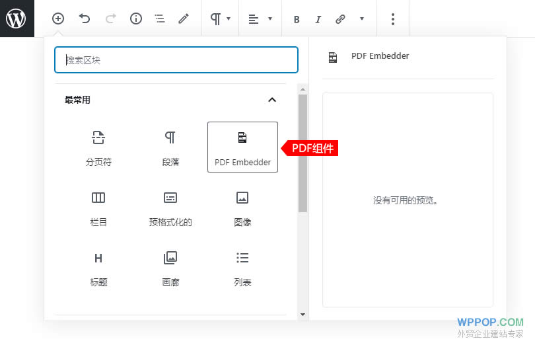Click the 没有可用的预览 preview text
535x349 pixels.
tap(405, 200)
